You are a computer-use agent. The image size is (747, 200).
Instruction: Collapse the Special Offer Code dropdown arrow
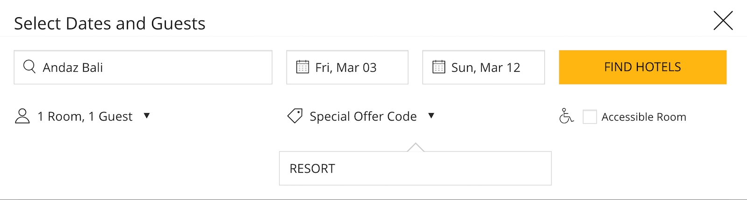click(431, 116)
